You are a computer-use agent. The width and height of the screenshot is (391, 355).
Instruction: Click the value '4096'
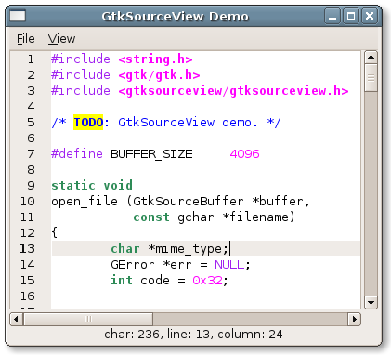coord(244,154)
